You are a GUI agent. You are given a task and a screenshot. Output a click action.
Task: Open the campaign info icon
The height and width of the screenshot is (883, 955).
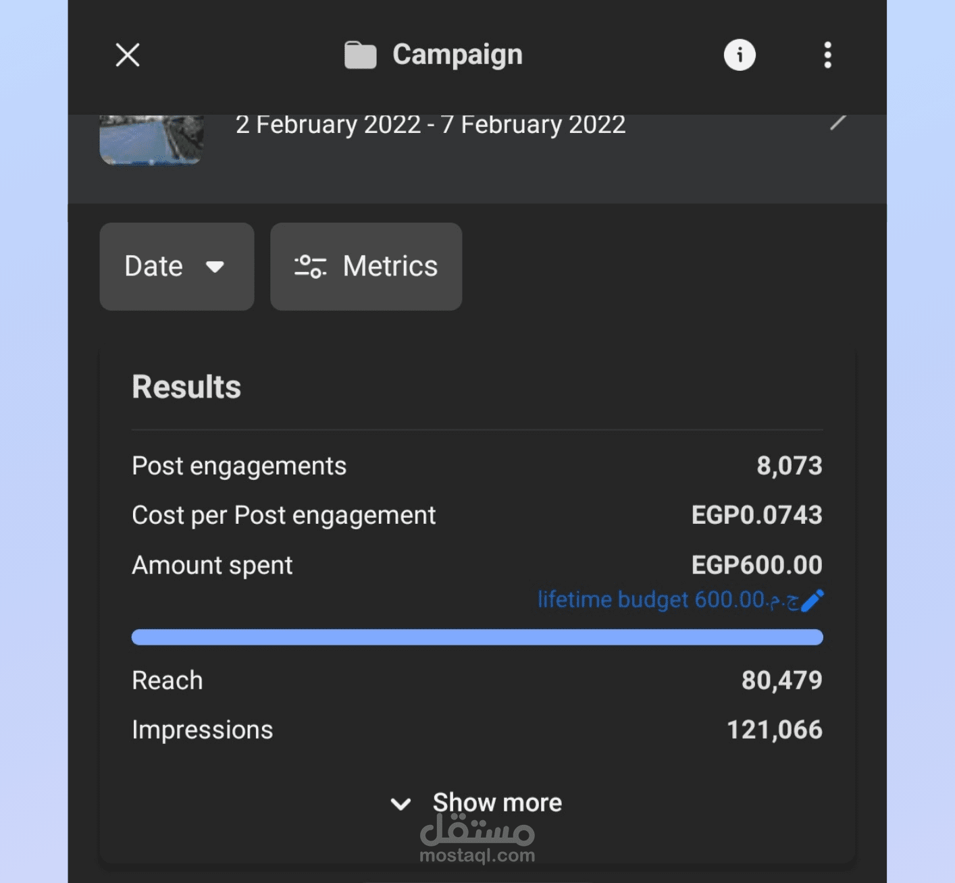point(740,55)
